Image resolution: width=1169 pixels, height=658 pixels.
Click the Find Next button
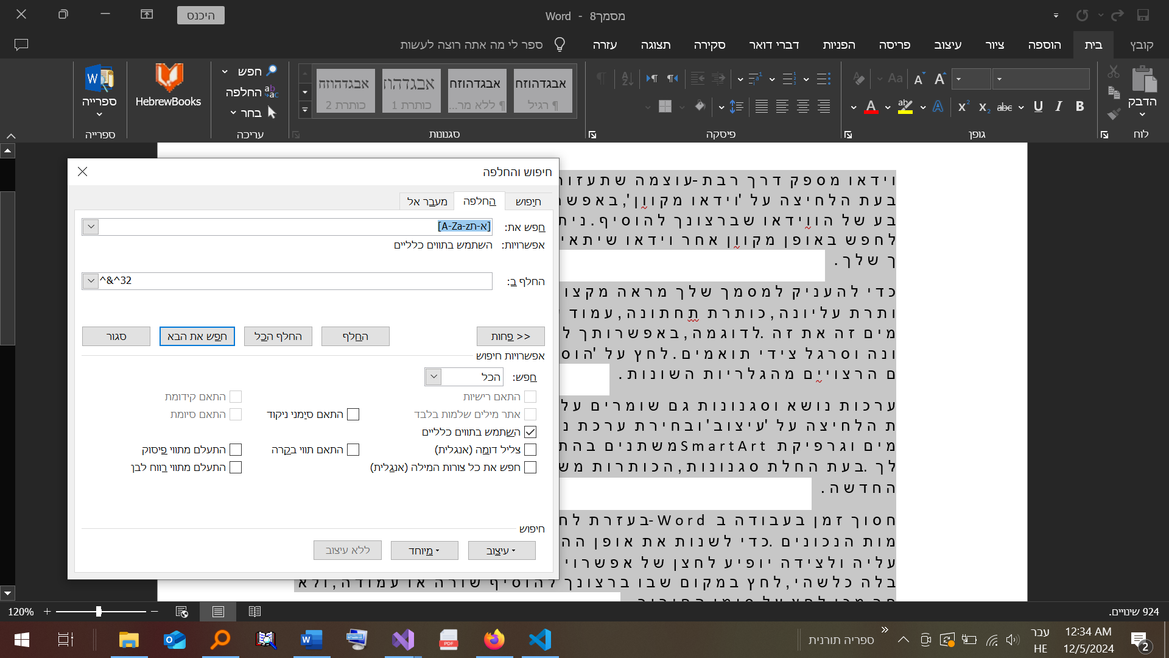click(x=197, y=336)
